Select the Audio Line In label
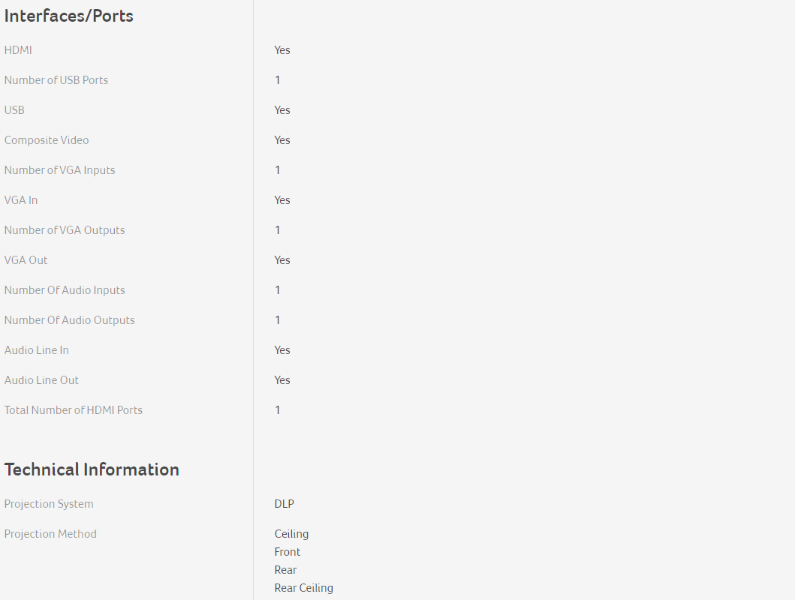Image resolution: width=795 pixels, height=600 pixels. 37,350
